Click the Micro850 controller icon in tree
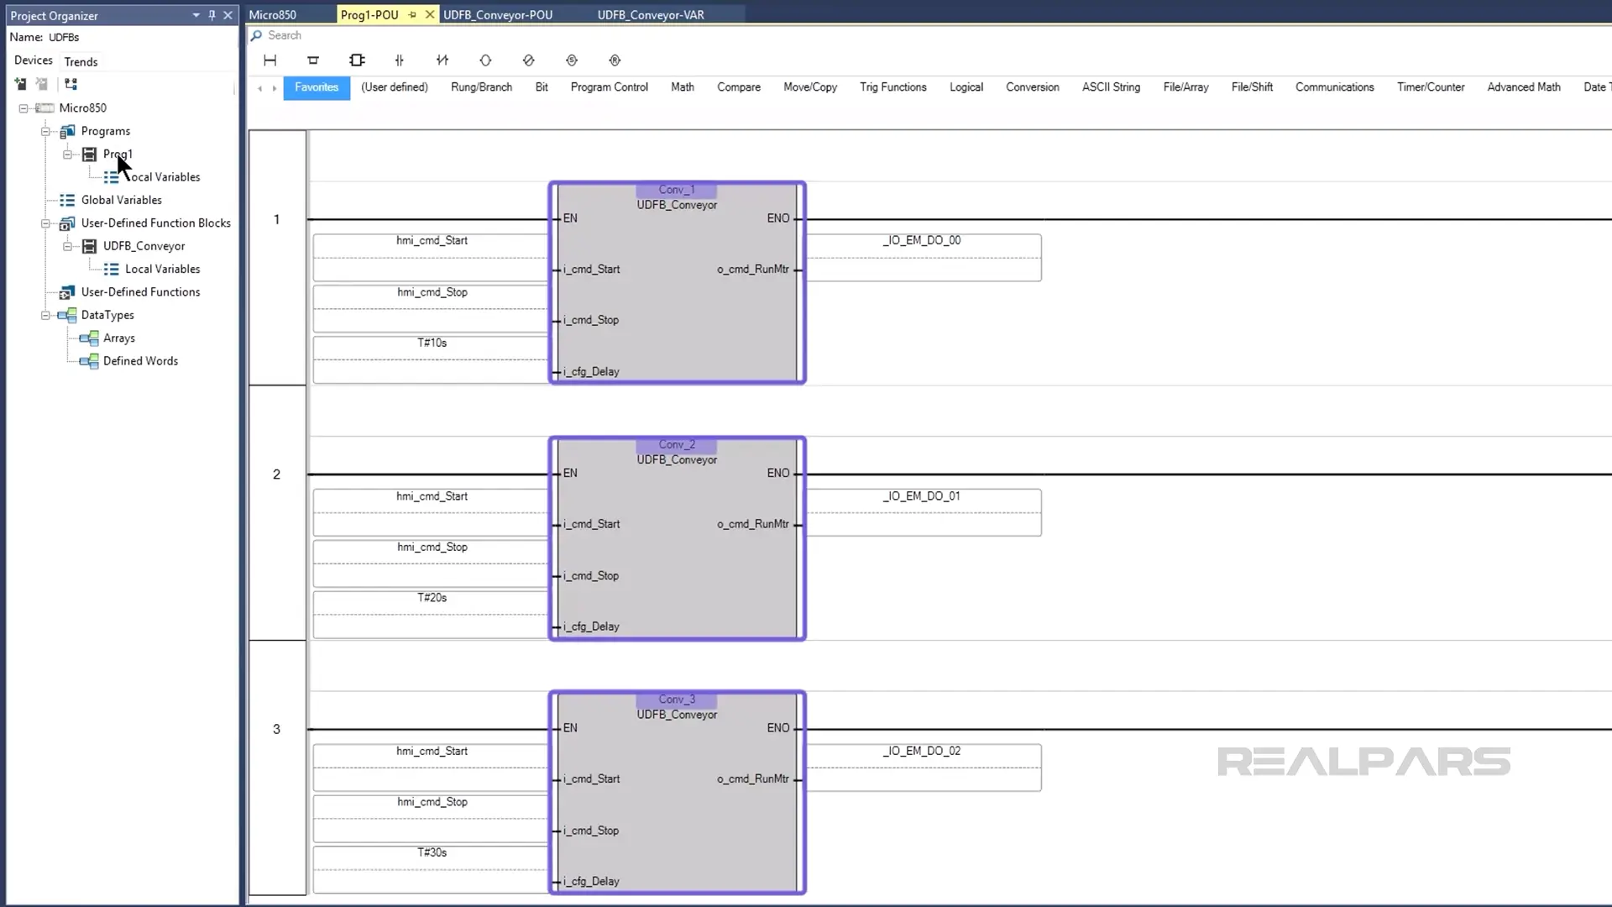 pos(45,107)
